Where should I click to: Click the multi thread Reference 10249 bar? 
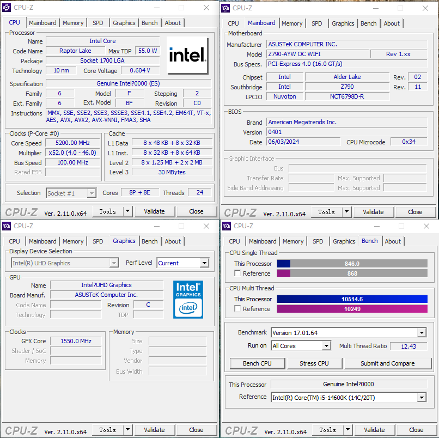click(x=352, y=309)
